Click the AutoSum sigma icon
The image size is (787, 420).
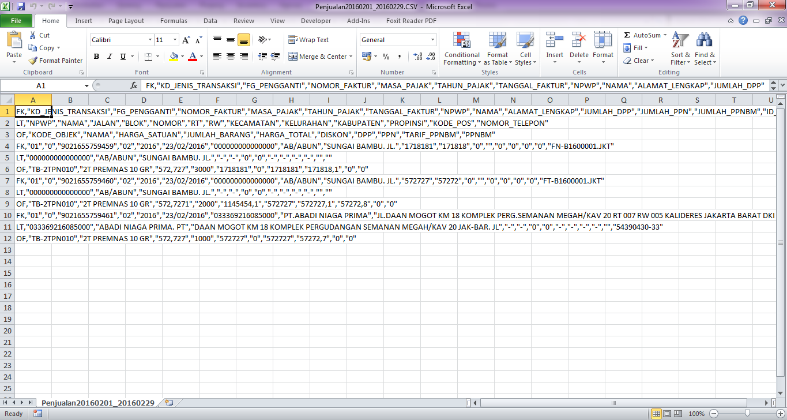[627, 35]
